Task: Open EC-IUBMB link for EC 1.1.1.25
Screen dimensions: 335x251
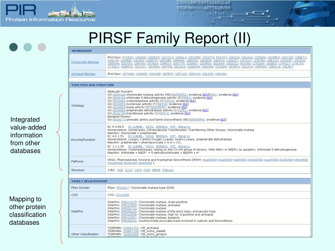Action: point(135,147)
